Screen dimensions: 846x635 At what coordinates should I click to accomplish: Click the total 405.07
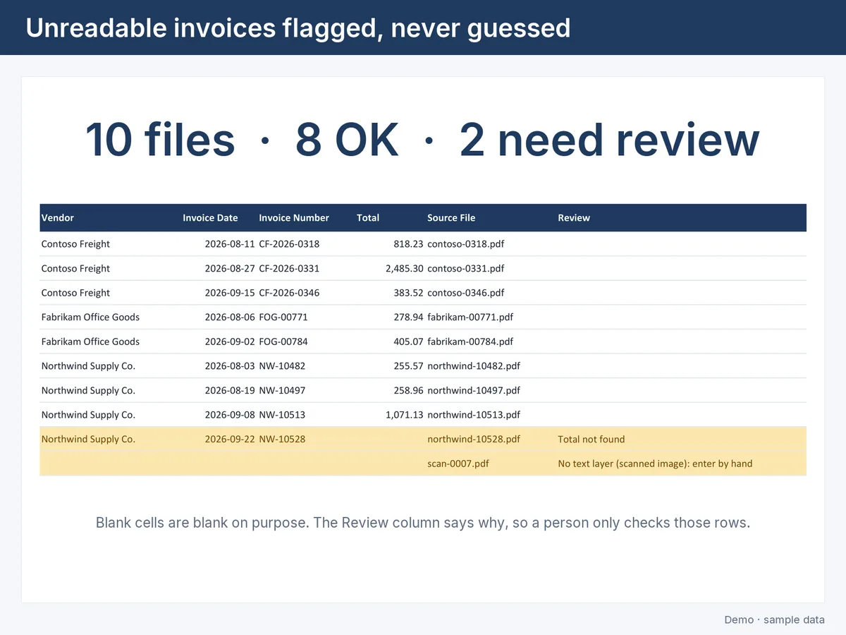408,341
